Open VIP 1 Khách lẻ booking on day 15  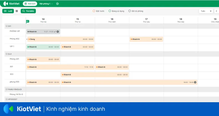pyautogui.click(x=78, y=47)
